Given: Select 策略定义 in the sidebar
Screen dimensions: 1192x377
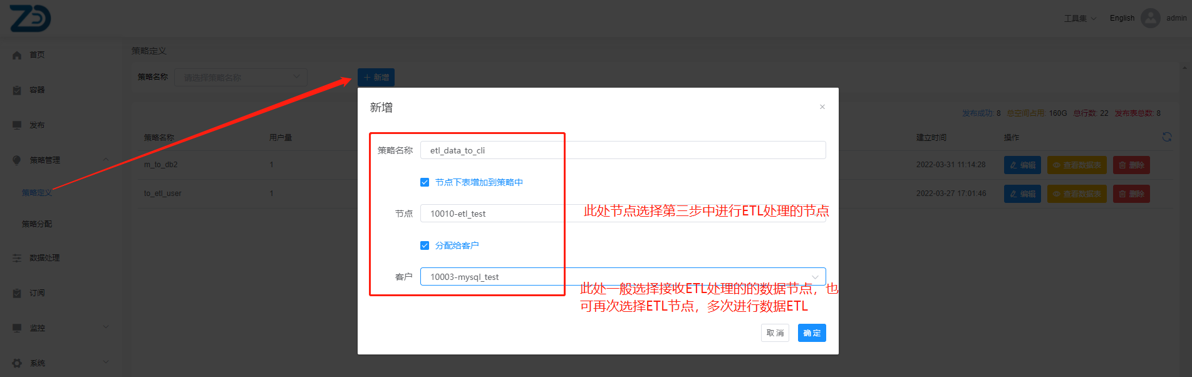Looking at the screenshot, I should (37, 193).
